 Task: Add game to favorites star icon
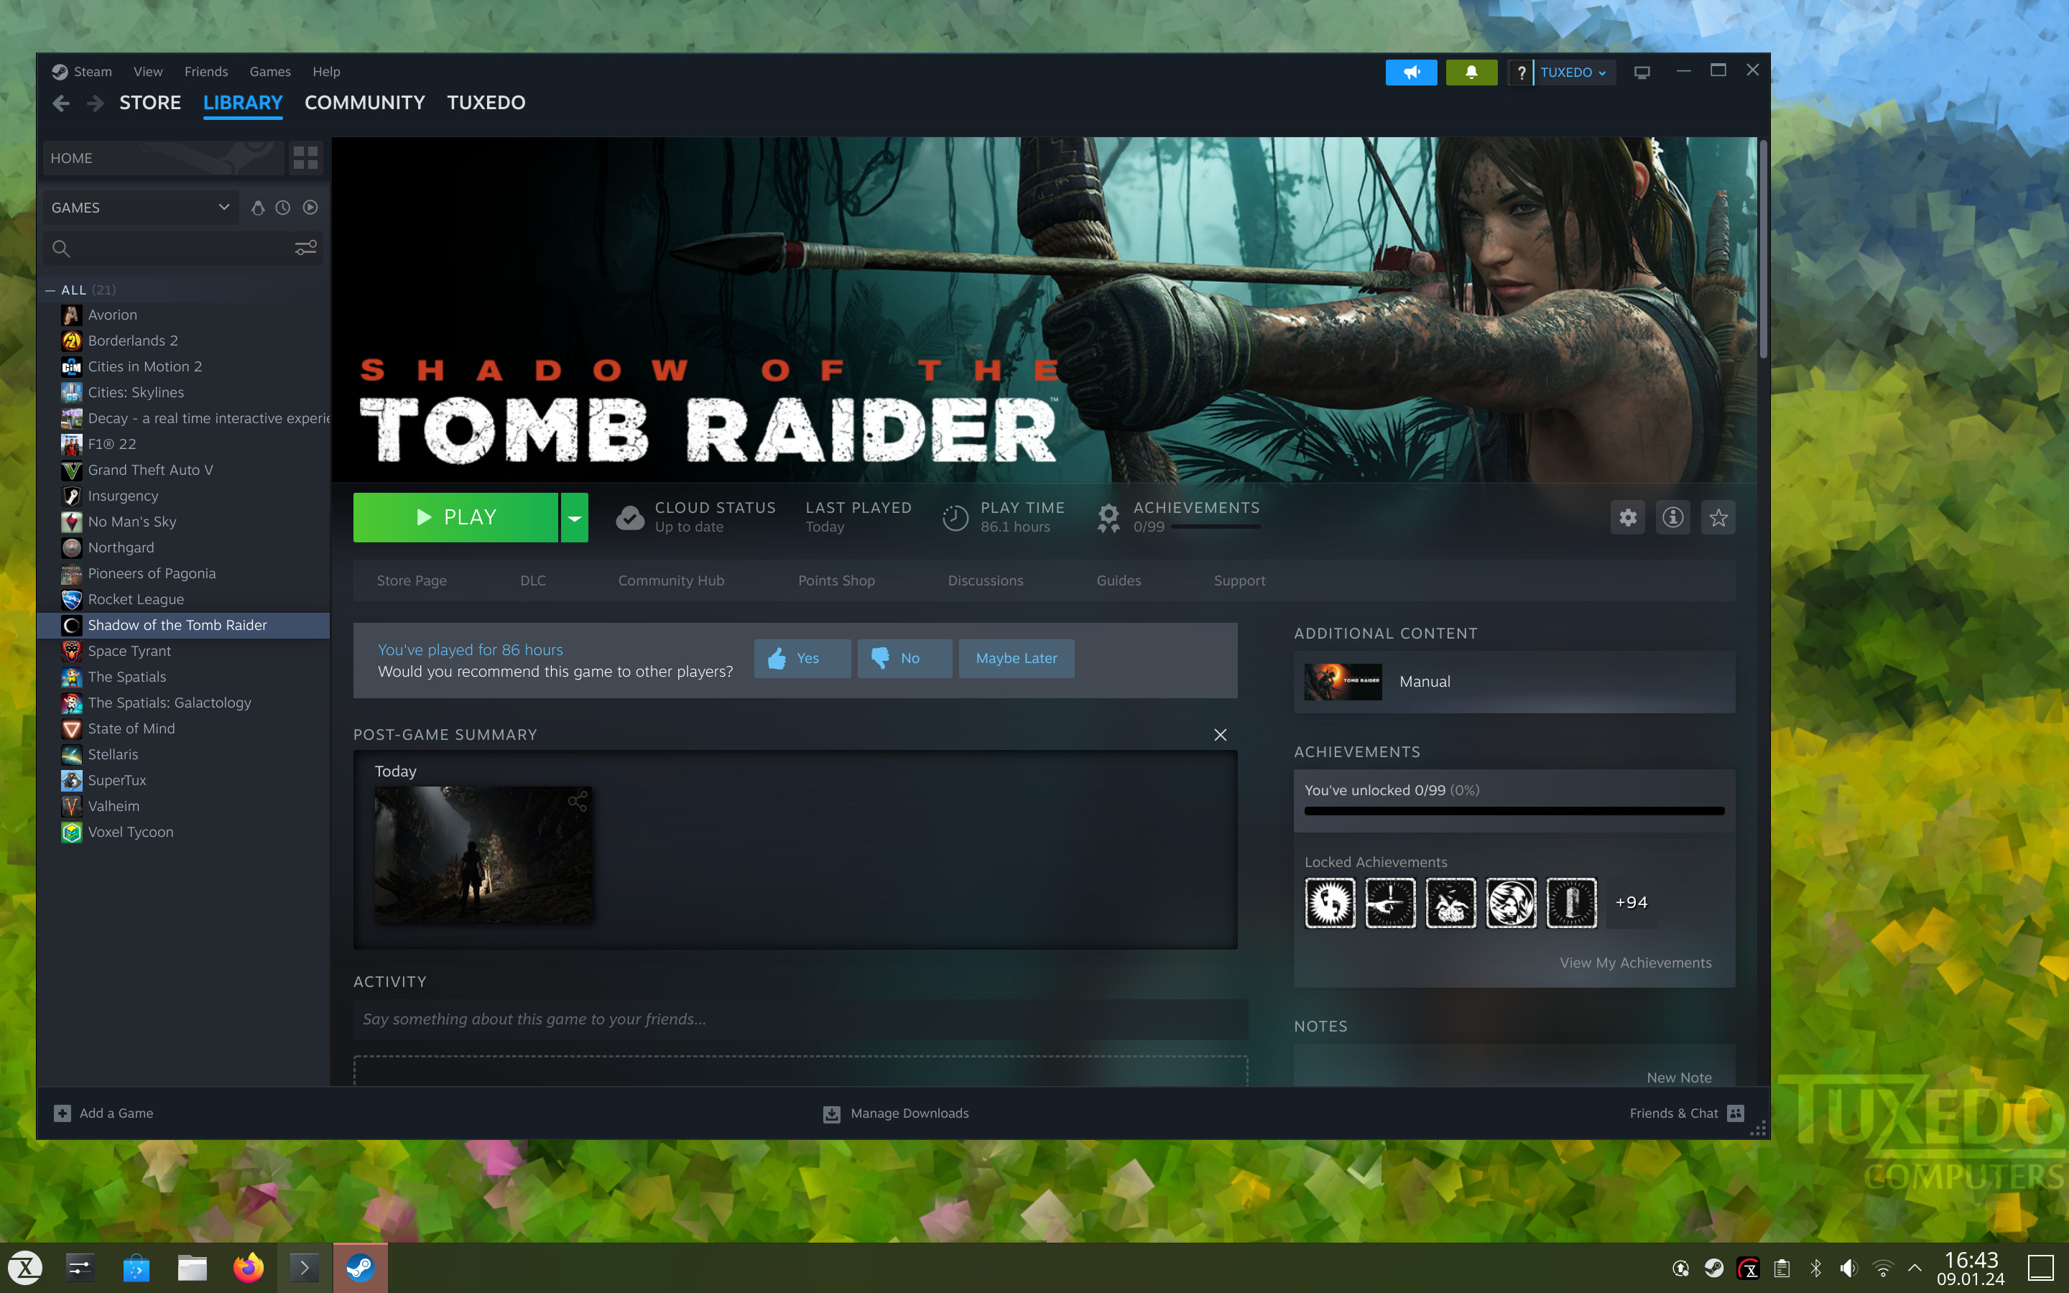(1718, 517)
